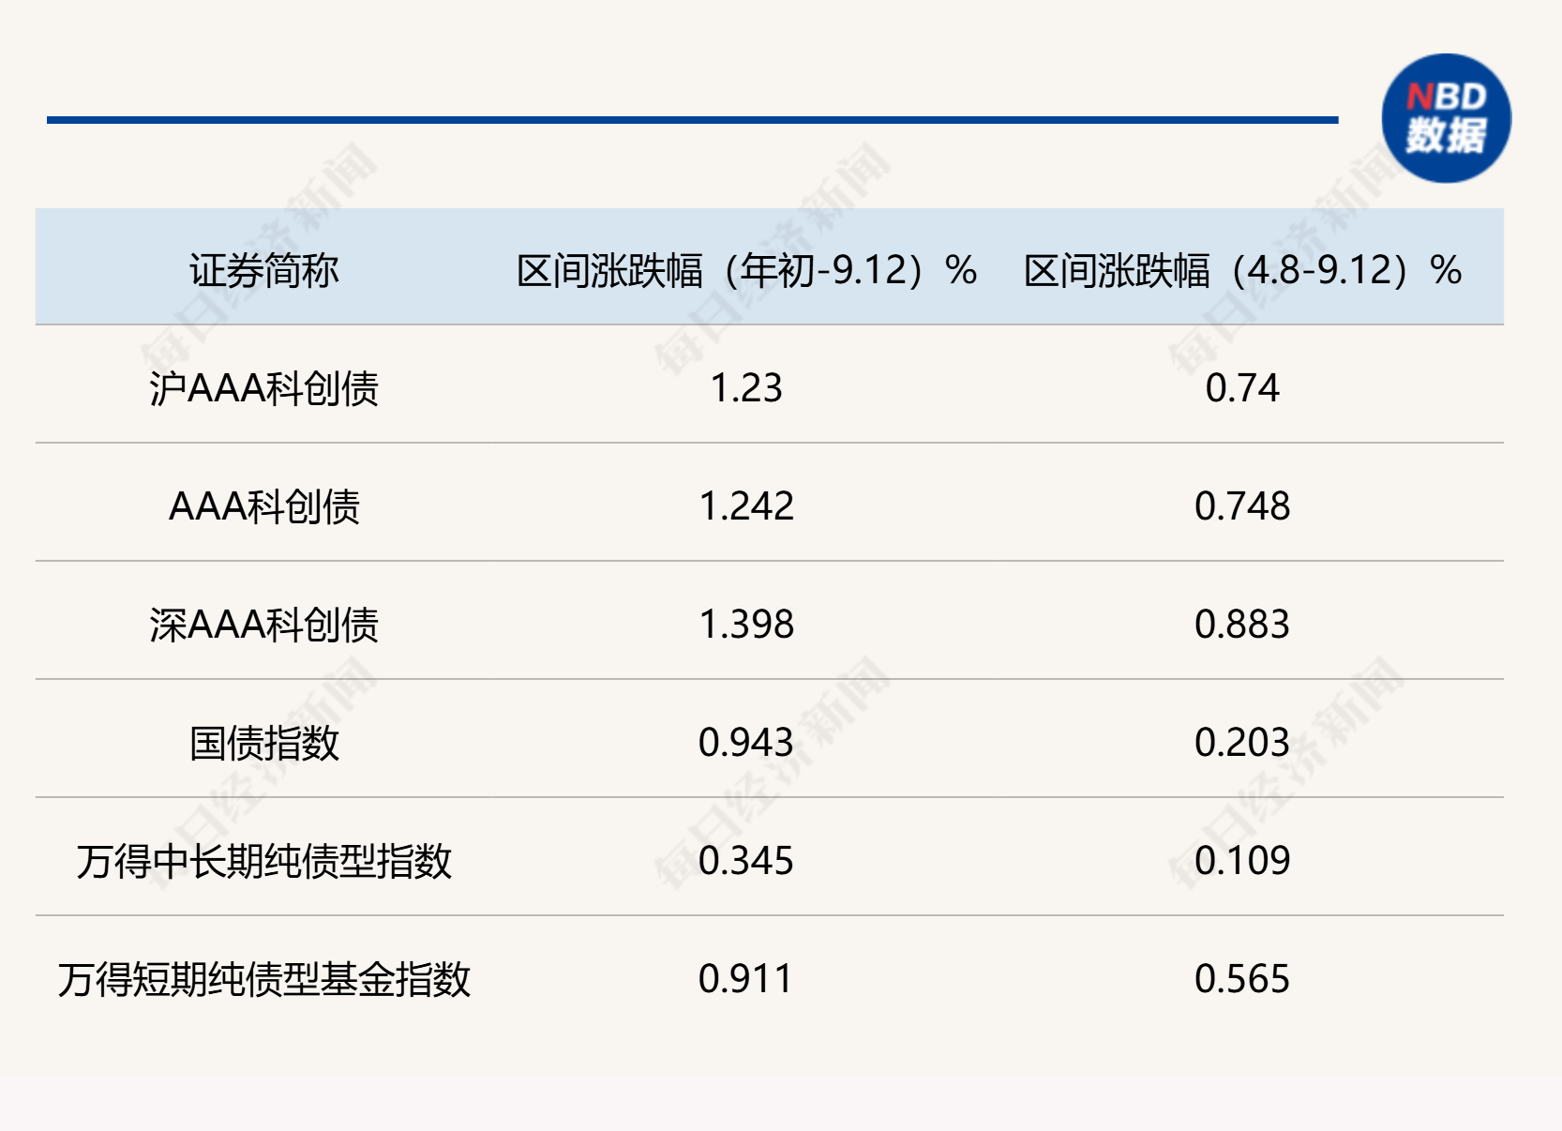Click the AAA科创债 row label

(263, 506)
